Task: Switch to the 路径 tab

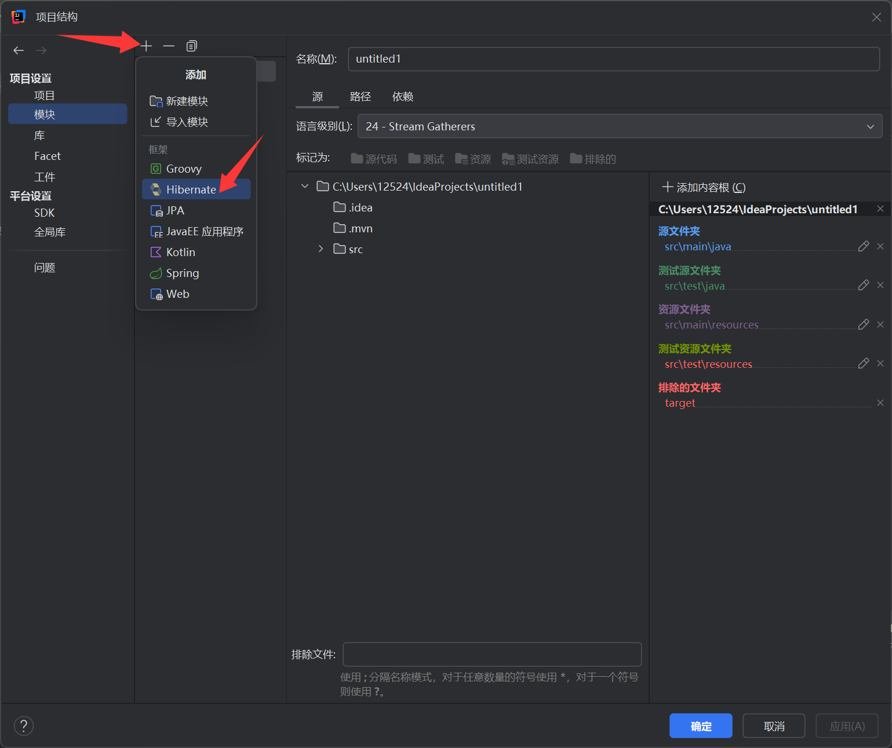Action: coord(361,96)
